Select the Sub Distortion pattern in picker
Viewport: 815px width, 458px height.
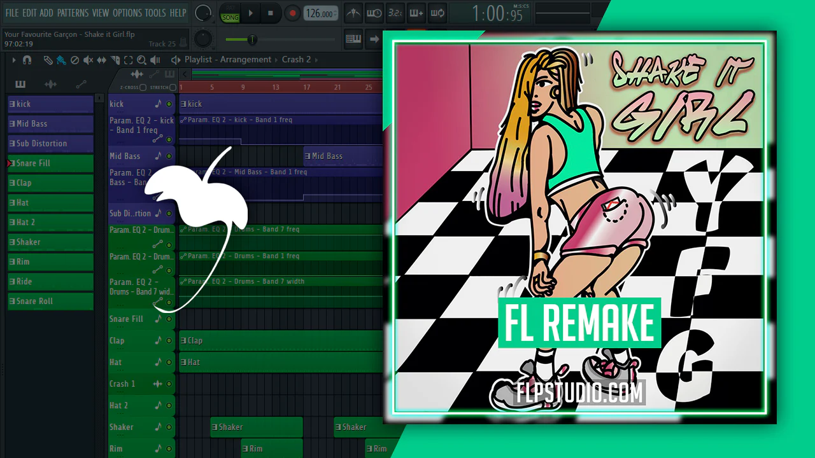pos(50,144)
